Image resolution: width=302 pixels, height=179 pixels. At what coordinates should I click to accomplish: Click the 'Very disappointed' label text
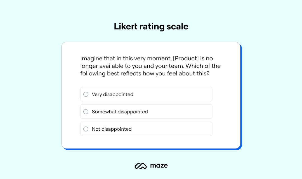click(112, 94)
